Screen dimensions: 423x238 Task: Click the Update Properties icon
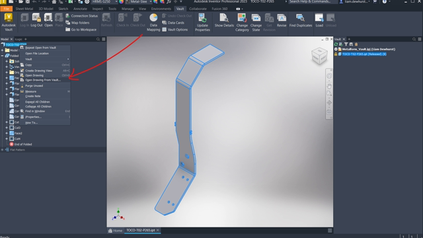click(x=202, y=18)
